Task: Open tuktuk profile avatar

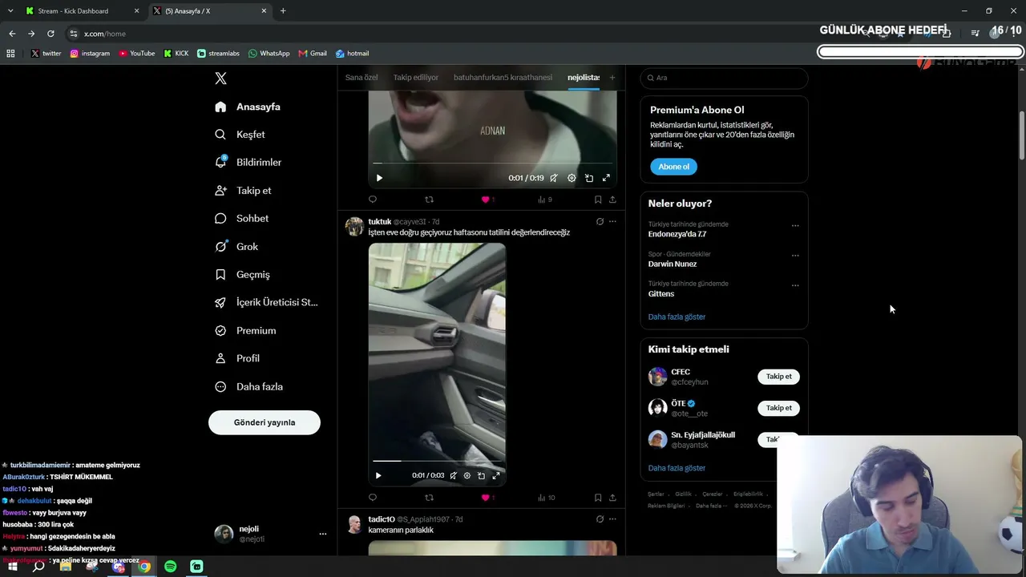Action: click(354, 226)
